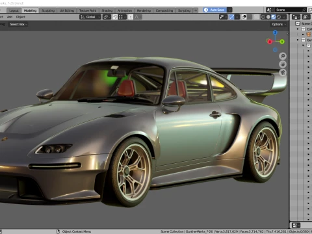
Task: Click the red X axis gizmo
Action: (270, 42)
